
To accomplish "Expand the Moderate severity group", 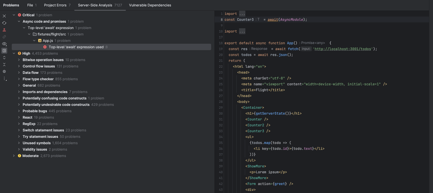I will 14,156.
